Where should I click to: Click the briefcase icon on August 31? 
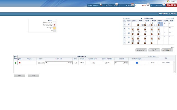pos(152,43)
